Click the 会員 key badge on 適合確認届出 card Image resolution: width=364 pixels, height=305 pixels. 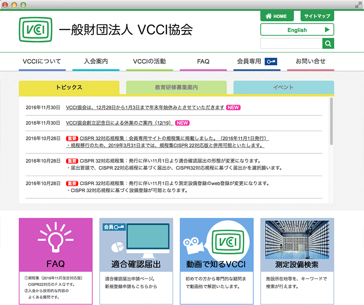(x=114, y=227)
